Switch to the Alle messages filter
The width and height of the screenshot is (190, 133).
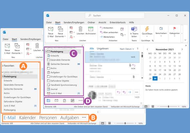92,49
